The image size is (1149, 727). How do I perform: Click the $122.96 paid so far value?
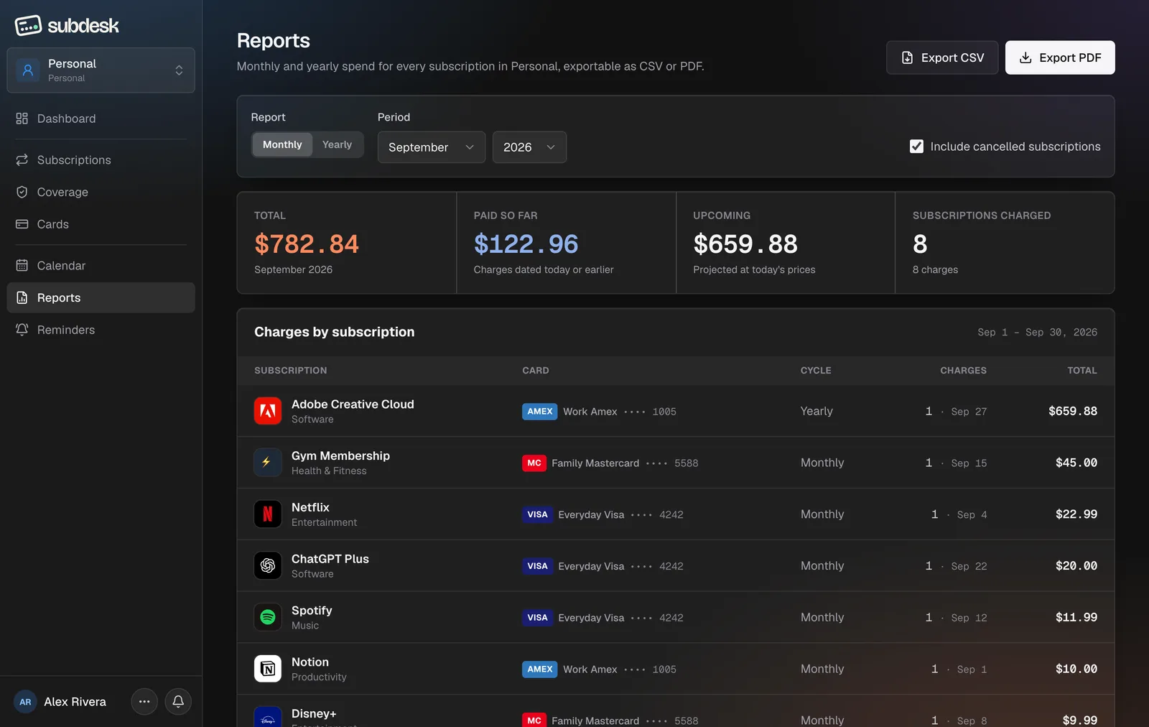point(526,244)
